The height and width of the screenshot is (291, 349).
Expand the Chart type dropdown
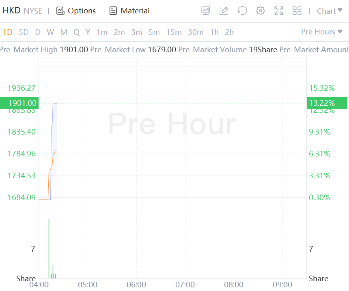(x=329, y=11)
